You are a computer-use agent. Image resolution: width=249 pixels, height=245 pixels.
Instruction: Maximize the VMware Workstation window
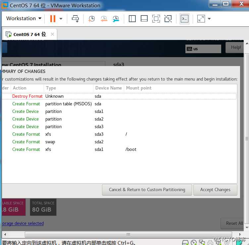tap(226, 4)
